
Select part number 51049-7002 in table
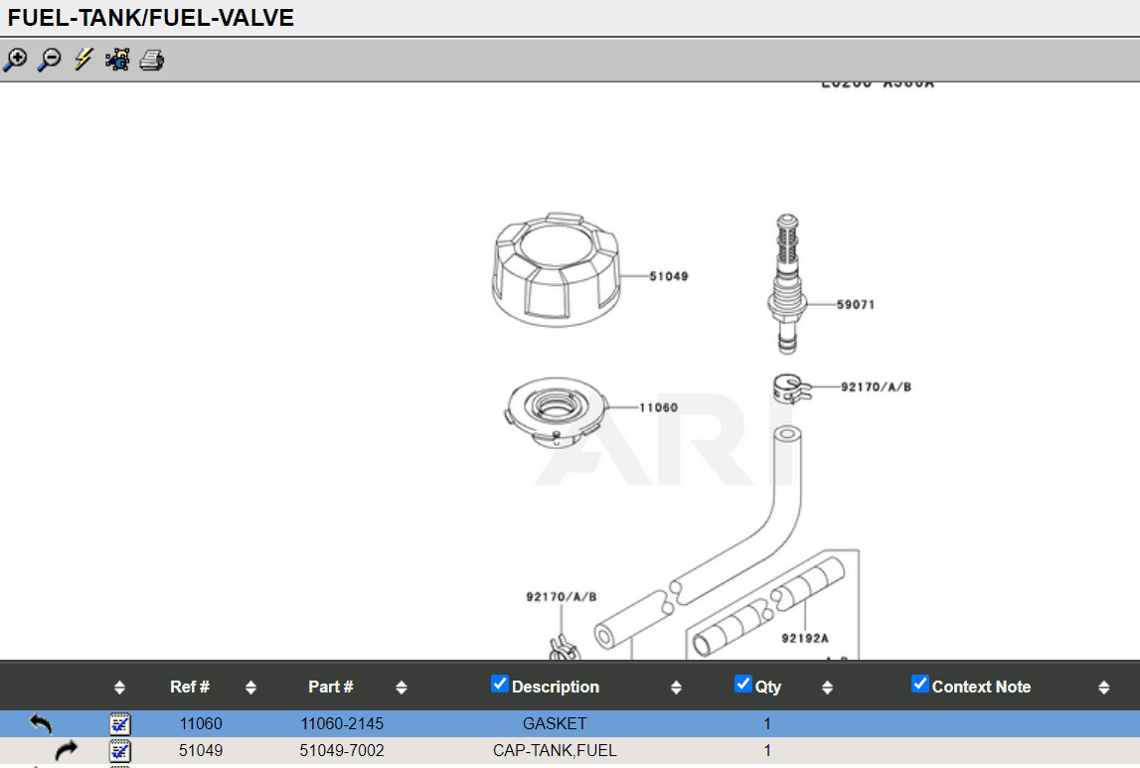point(342,751)
